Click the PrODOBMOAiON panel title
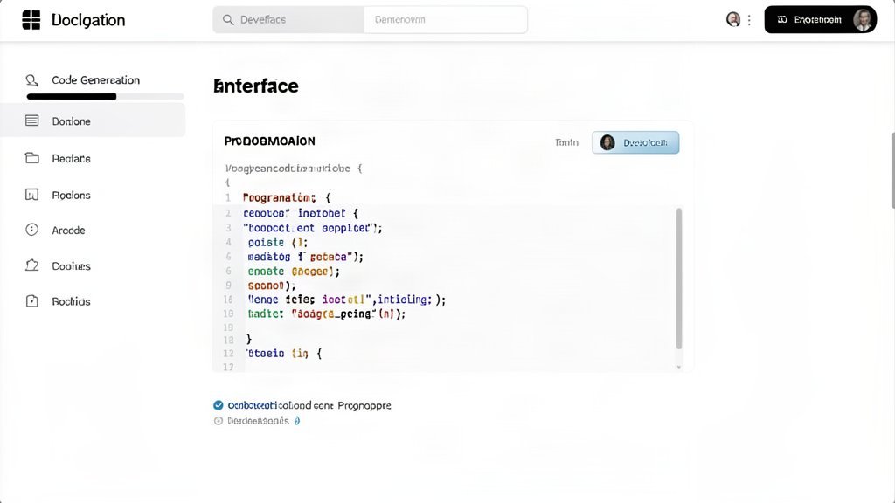 point(269,141)
